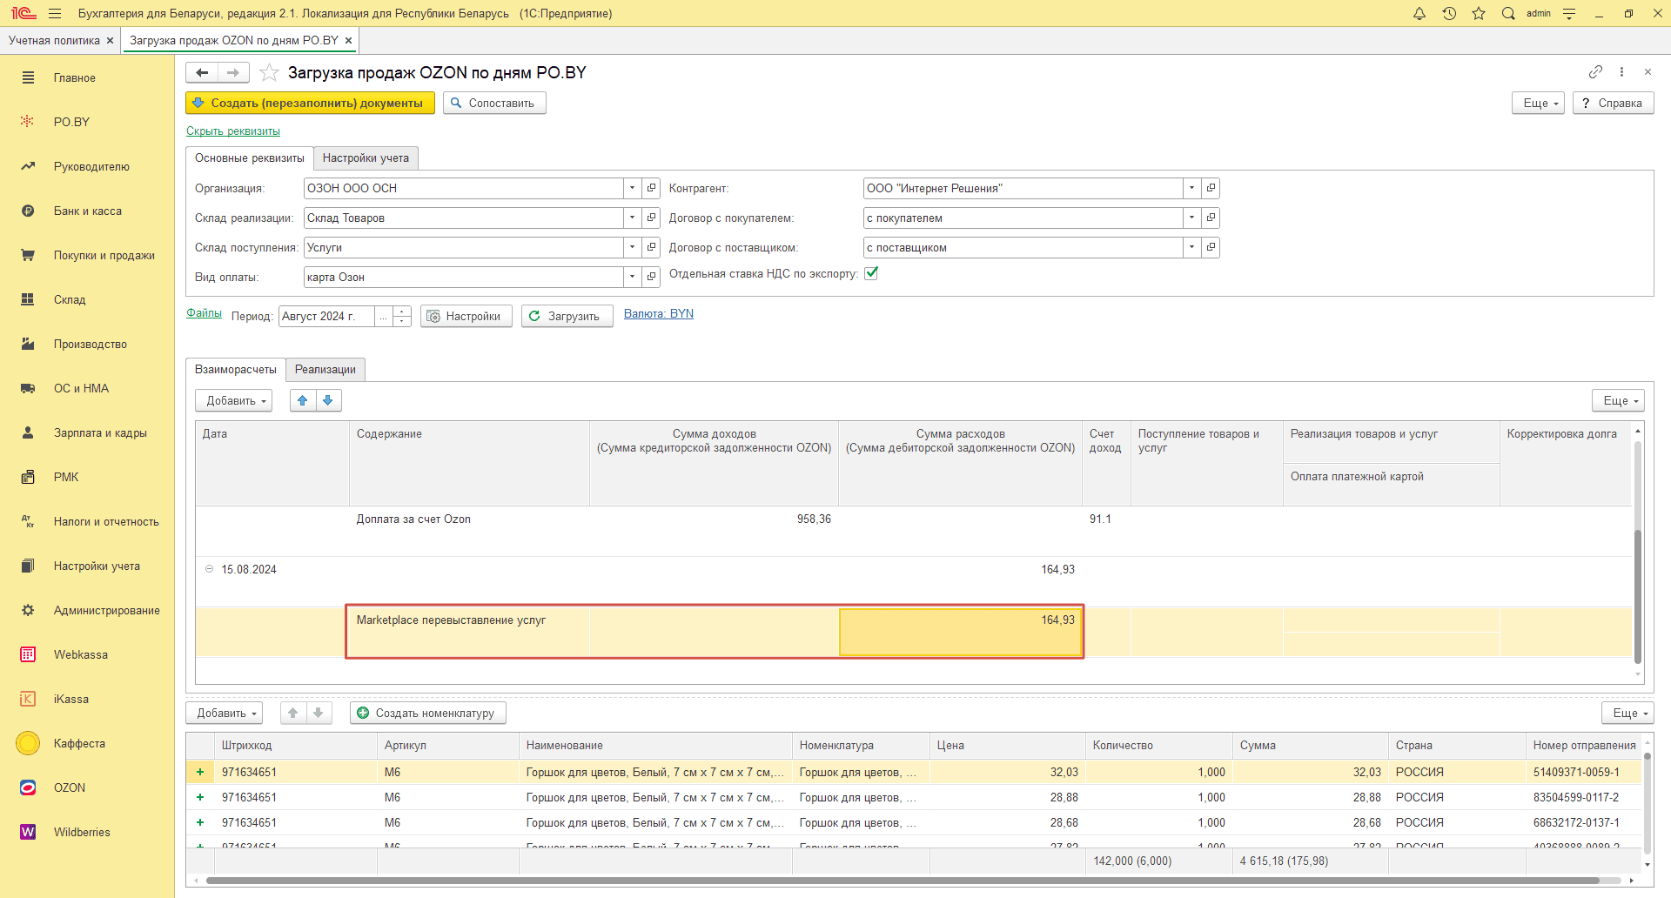
Task: Click the Загрузить button
Action: (567, 316)
